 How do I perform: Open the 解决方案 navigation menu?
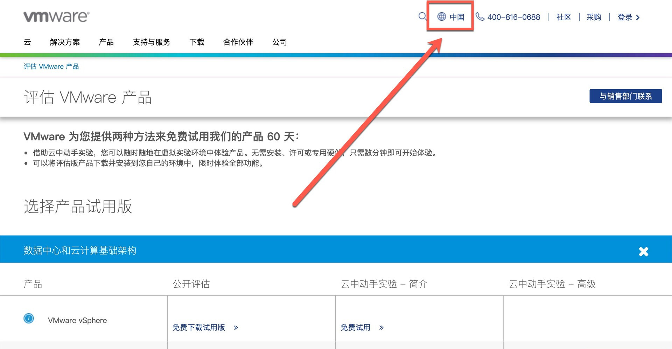point(65,42)
